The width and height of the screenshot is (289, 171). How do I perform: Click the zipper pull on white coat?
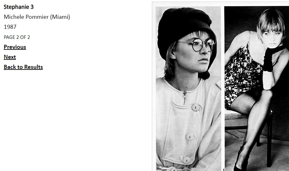click(x=185, y=97)
